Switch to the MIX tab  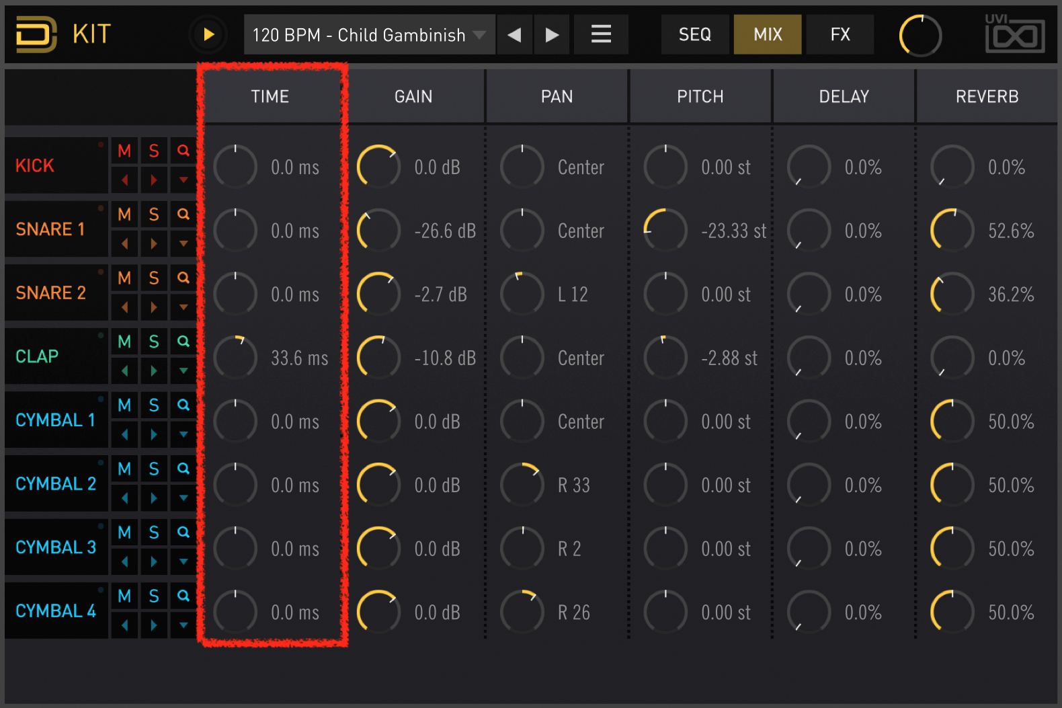click(768, 34)
